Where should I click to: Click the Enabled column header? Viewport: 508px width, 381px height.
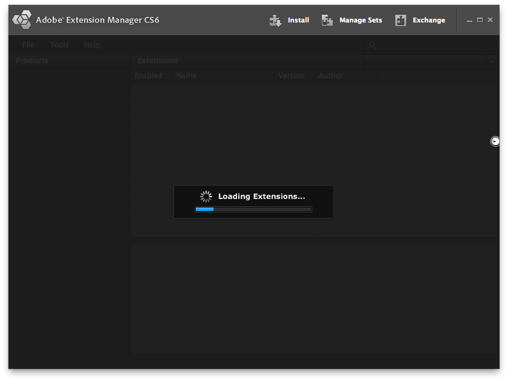pos(149,75)
